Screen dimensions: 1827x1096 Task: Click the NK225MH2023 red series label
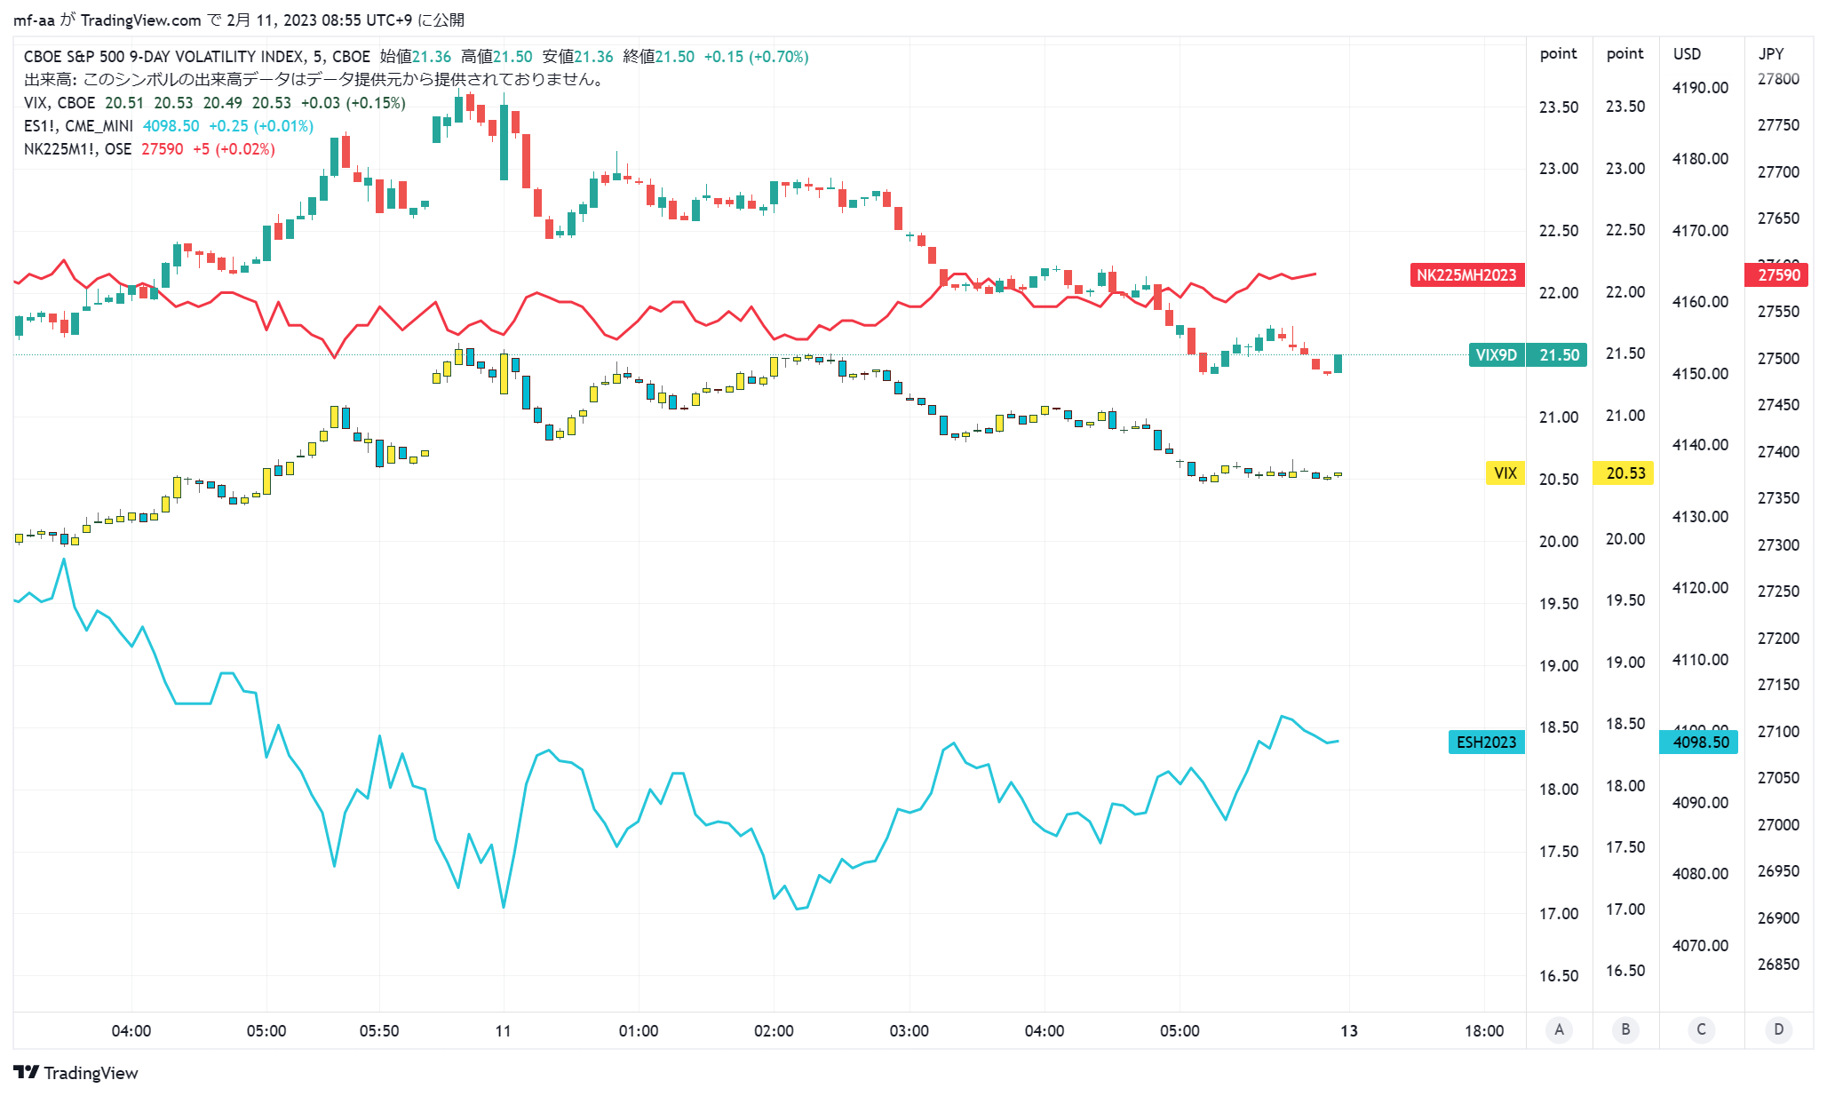[1466, 275]
